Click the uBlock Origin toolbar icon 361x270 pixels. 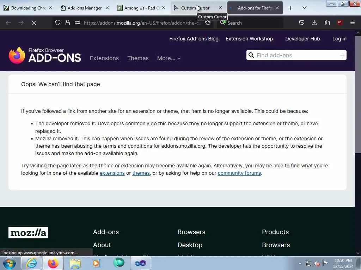pos(340,22)
